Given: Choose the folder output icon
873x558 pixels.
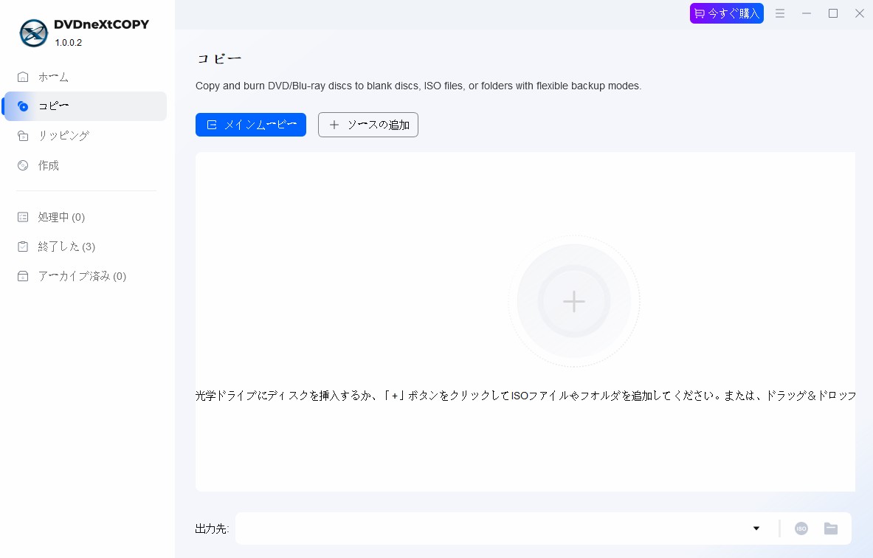Looking at the screenshot, I should coord(831,528).
